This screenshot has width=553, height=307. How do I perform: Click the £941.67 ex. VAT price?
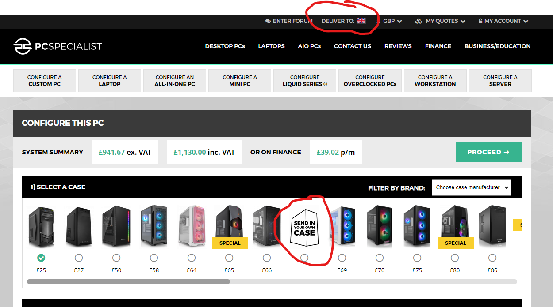[x=125, y=152]
